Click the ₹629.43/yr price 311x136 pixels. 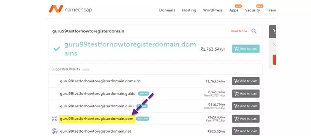216,117
